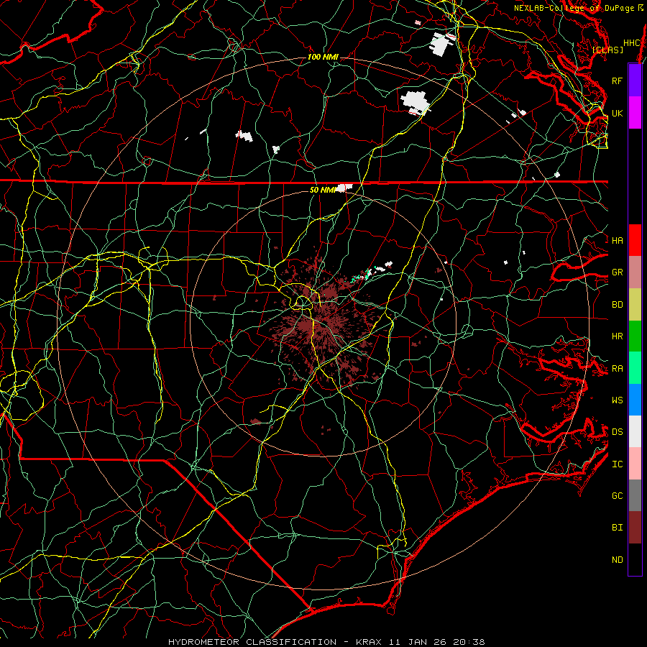
Task: Click the white DS legend swatch
Action: (x=635, y=431)
